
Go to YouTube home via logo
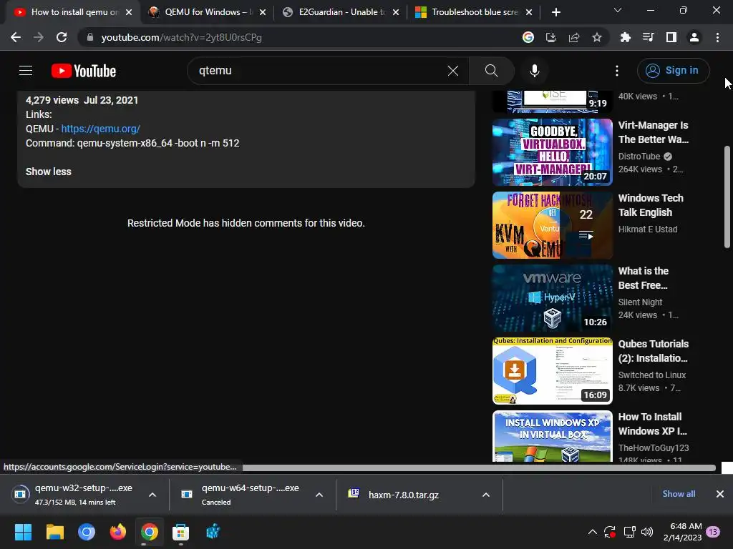(x=84, y=71)
